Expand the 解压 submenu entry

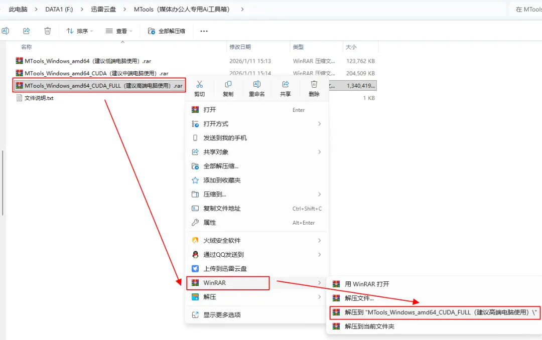pos(257,297)
